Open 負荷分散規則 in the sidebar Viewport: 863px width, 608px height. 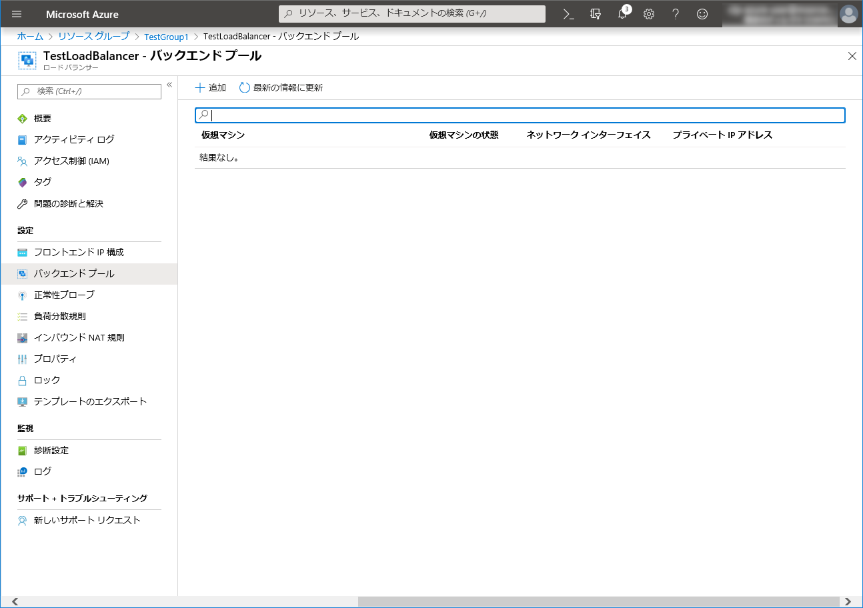click(x=60, y=316)
